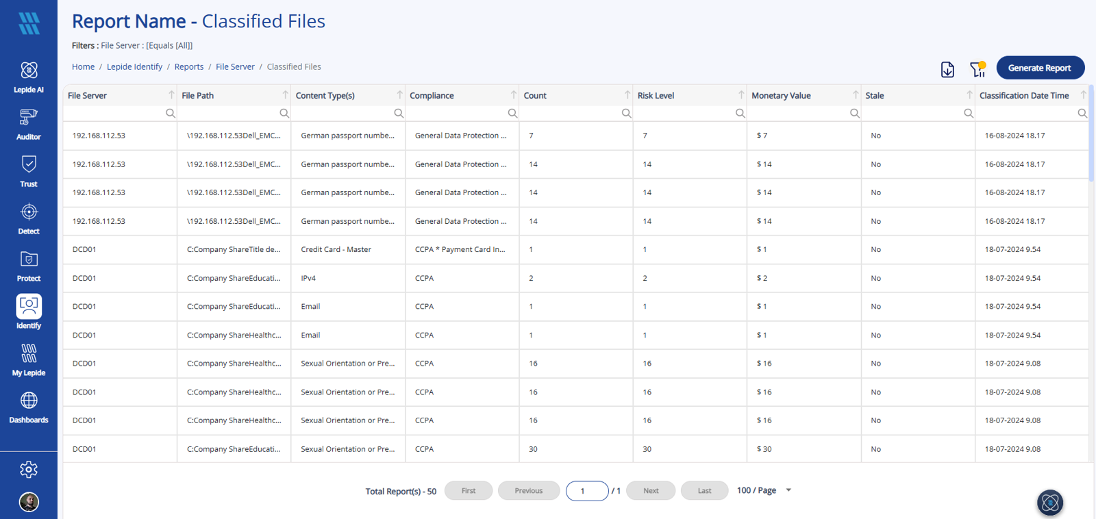Click the Last page button
The width and height of the screenshot is (1096, 519).
[x=704, y=491]
